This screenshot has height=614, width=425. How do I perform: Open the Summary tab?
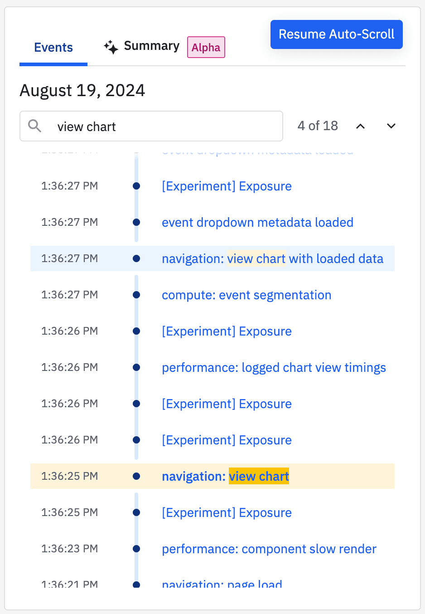(151, 46)
